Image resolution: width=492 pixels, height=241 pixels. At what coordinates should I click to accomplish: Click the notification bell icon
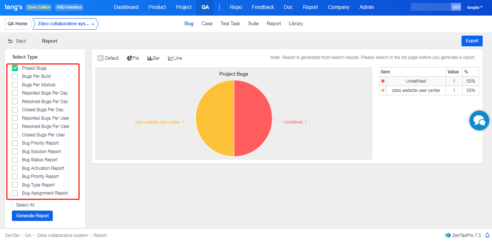coord(487,235)
